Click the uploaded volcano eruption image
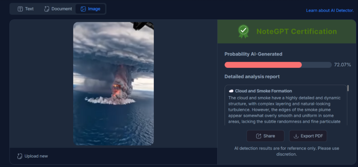 (113, 83)
